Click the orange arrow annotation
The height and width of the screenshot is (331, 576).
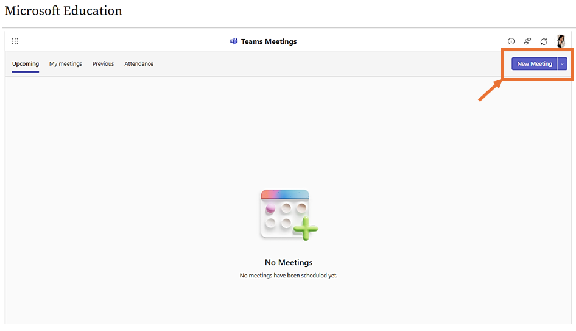(x=490, y=90)
